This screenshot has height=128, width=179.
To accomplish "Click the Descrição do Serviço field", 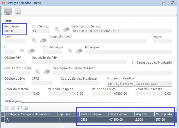I will 121,31.
